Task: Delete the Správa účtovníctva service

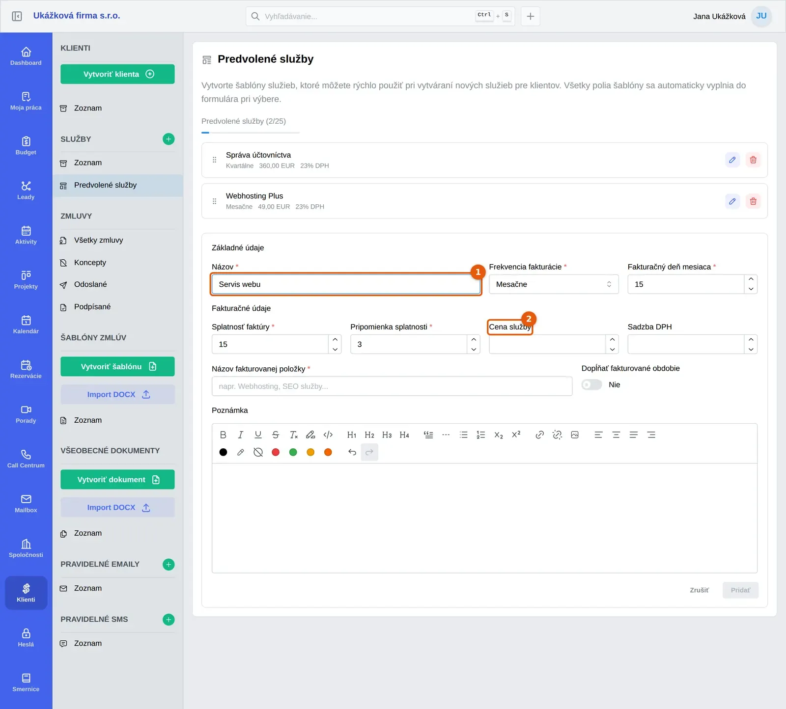Action: click(x=753, y=160)
